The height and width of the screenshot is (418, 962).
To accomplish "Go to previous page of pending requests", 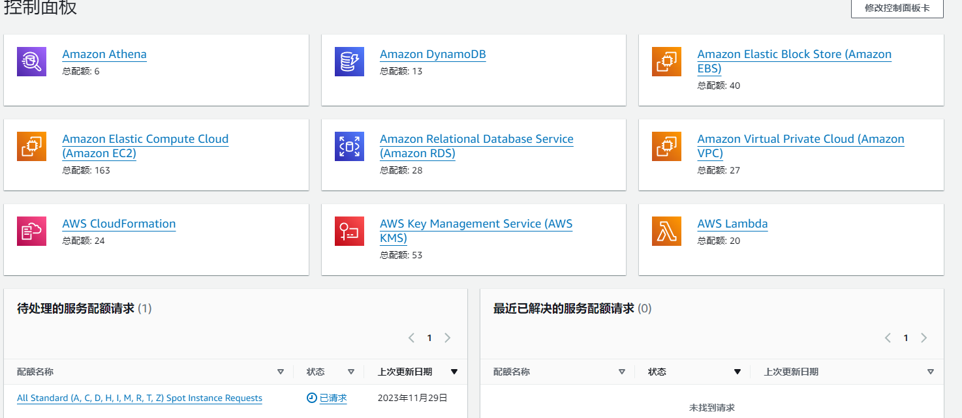I will point(411,338).
